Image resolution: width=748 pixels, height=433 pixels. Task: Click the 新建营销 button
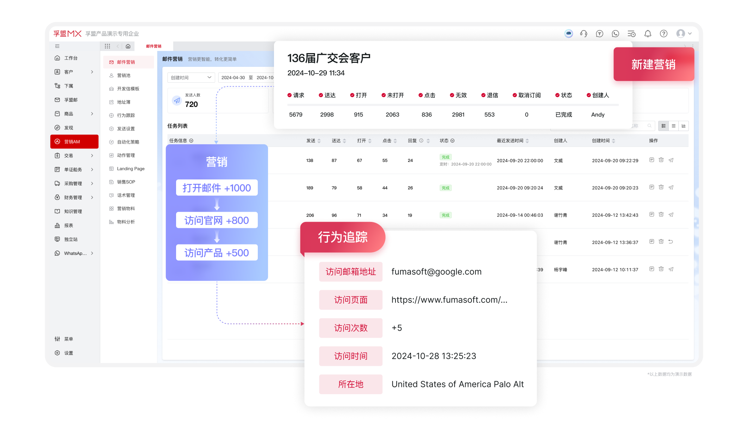pyautogui.click(x=654, y=64)
